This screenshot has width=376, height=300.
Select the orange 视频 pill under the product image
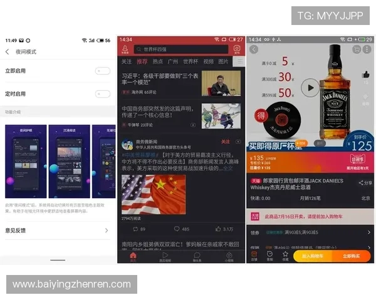(301, 143)
